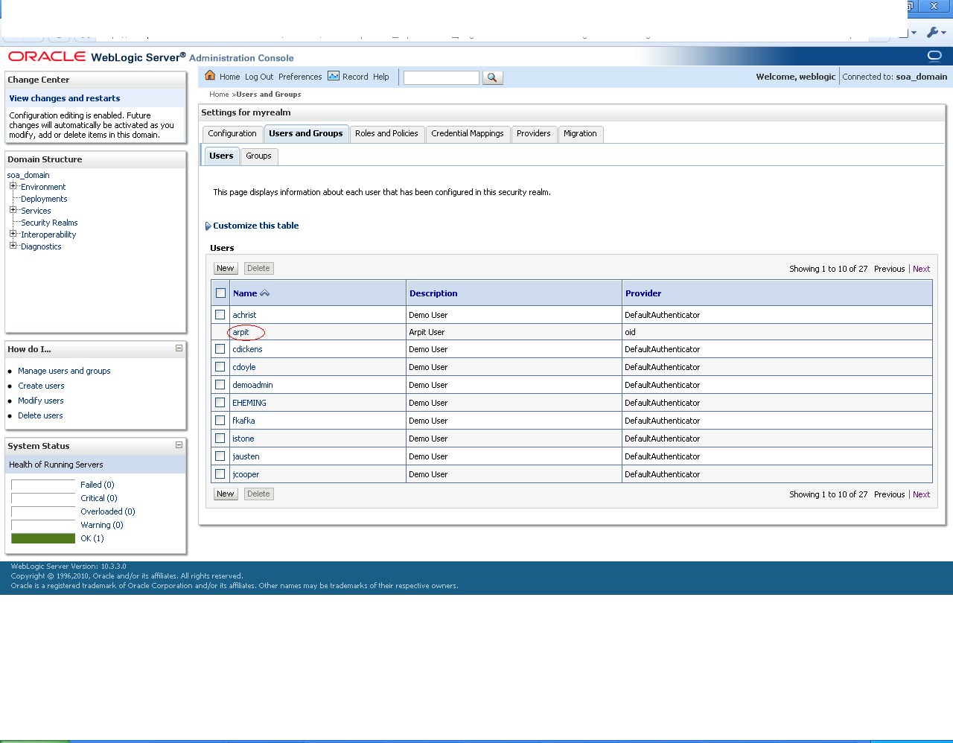The width and height of the screenshot is (953, 743).
Task: Open the Configuration tab
Action: pyautogui.click(x=232, y=134)
